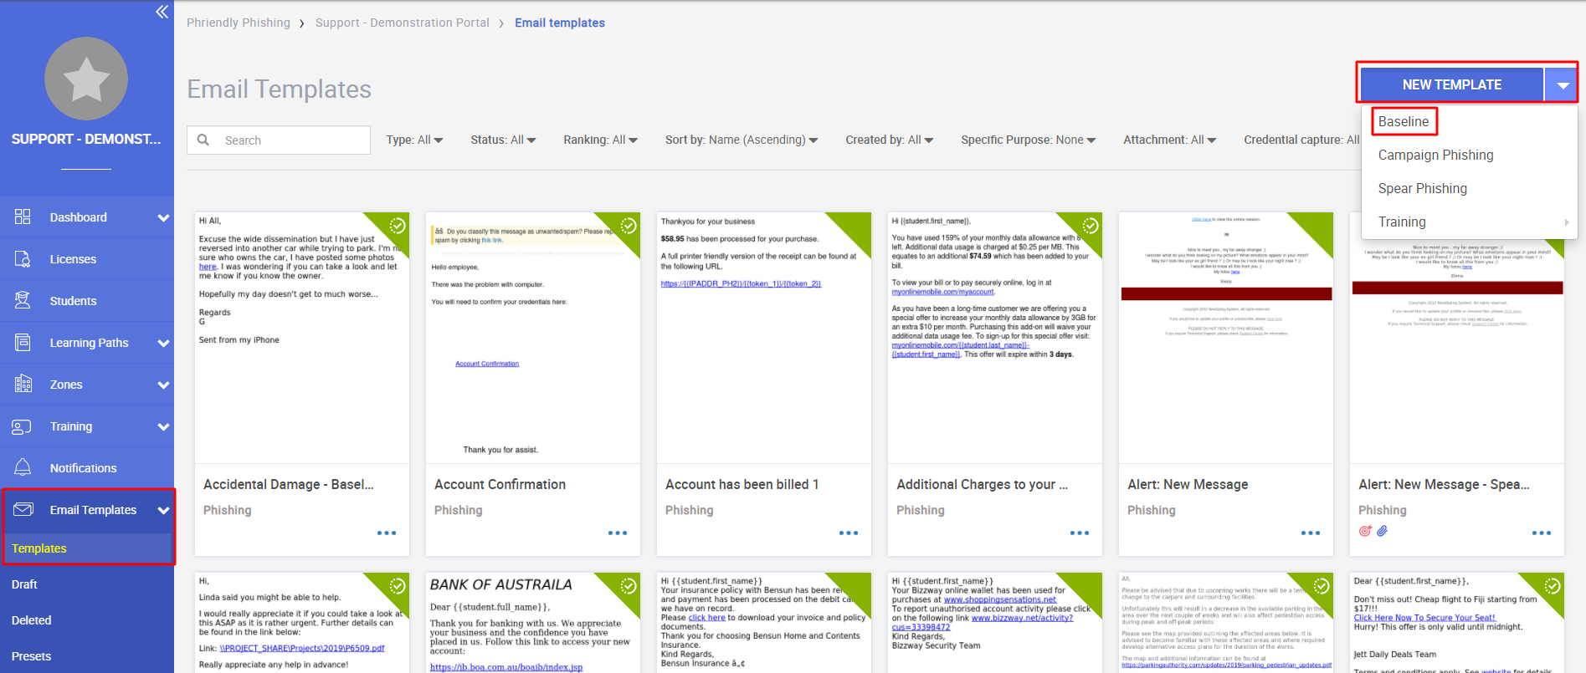Screen dimensions: 1586x673
Task: Expand the Learning Paths chevron
Action: (163, 343)
